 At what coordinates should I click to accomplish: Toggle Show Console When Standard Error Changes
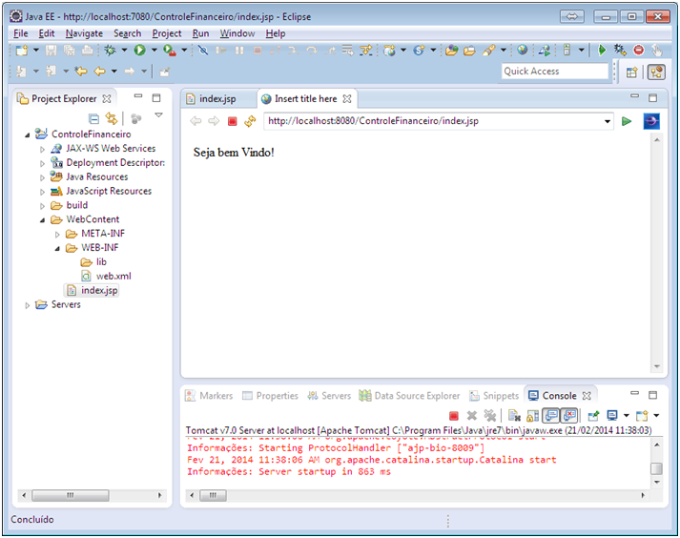coord(569,416)
